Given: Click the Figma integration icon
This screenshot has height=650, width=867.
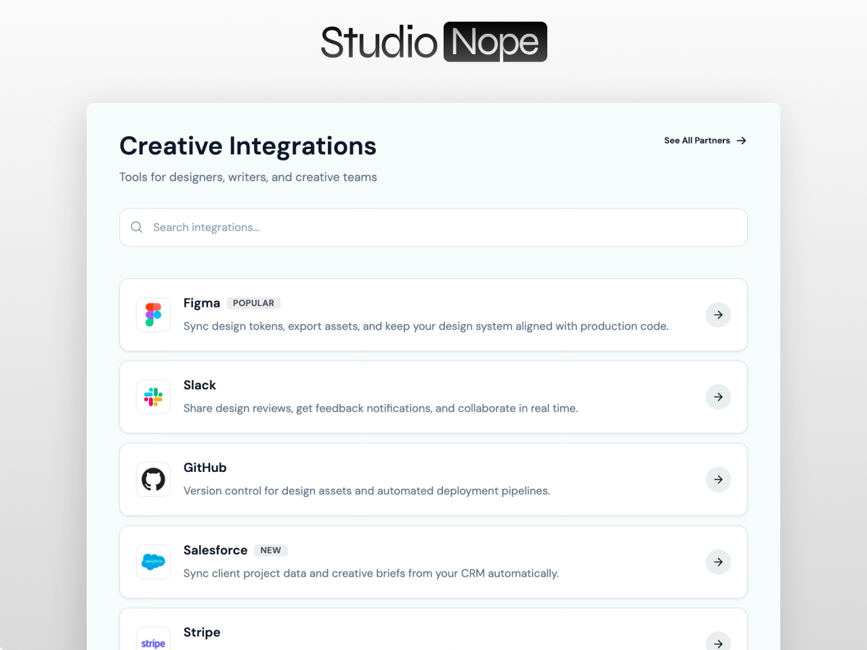Looking at the screenshot, I should coord(153,315).
